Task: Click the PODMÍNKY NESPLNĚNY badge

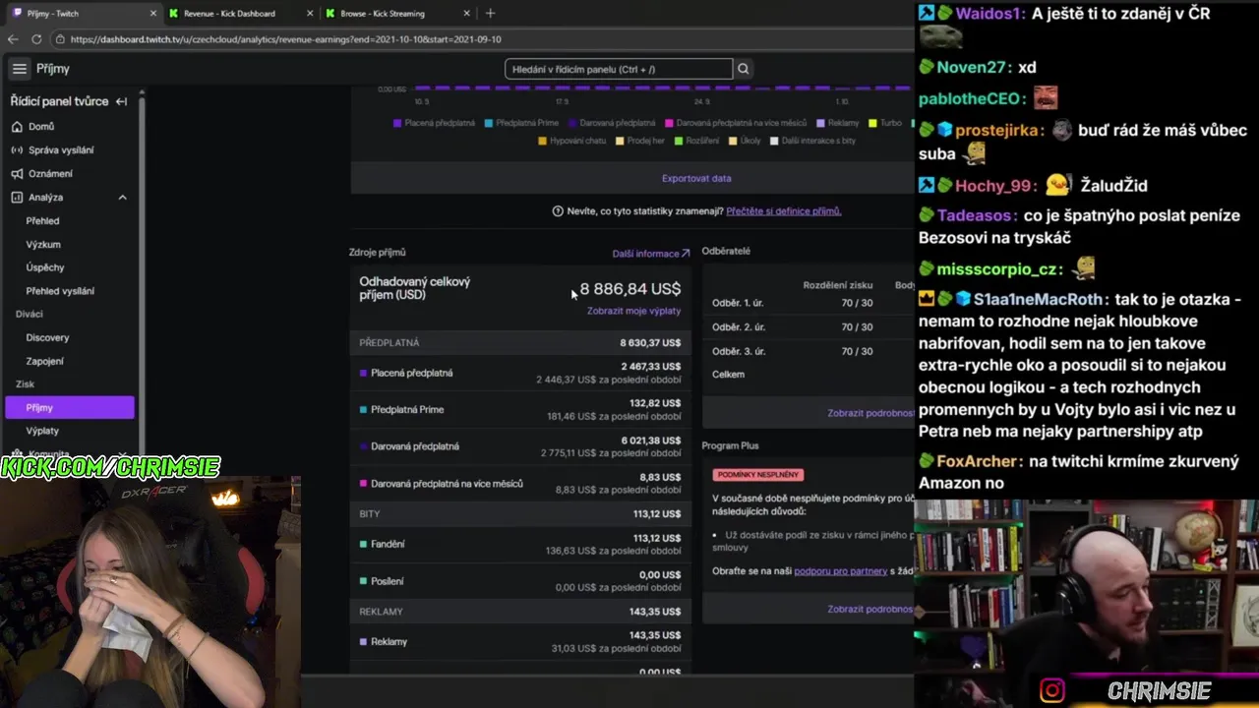Action: point(758,475)
